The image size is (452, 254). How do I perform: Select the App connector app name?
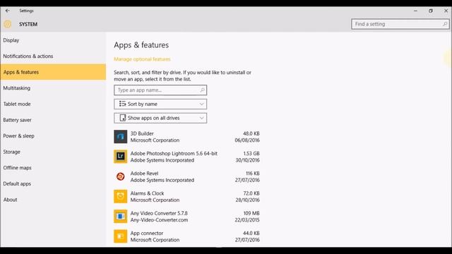pyautogui.click(x=146, y=233)
